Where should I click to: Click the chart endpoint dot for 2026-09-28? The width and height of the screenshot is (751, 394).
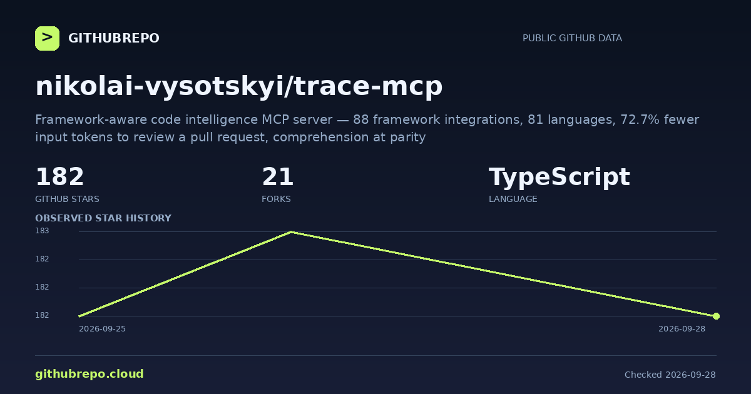click(x=716, y=316)
